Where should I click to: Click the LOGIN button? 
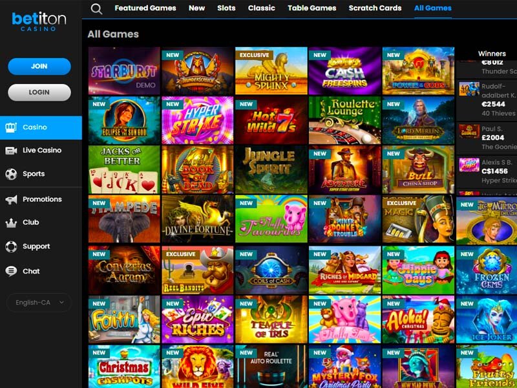pyautogui.click(x=39, y=92)
